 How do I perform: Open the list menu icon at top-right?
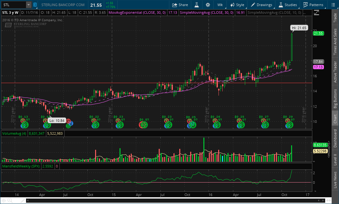point(333,5)
